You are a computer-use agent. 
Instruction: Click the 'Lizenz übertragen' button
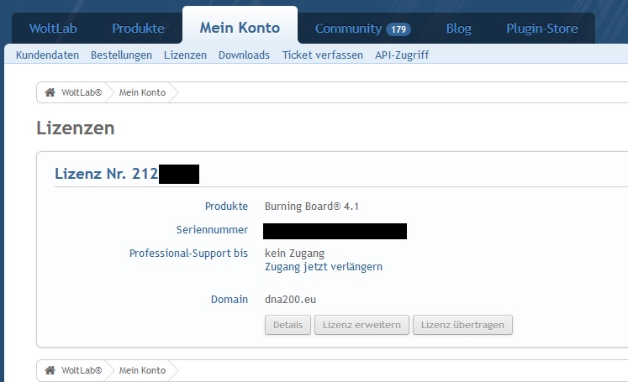pos(462,325)
